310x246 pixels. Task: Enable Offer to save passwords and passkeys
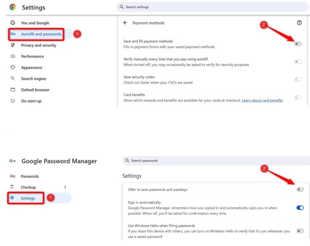(x=300, y=189)
